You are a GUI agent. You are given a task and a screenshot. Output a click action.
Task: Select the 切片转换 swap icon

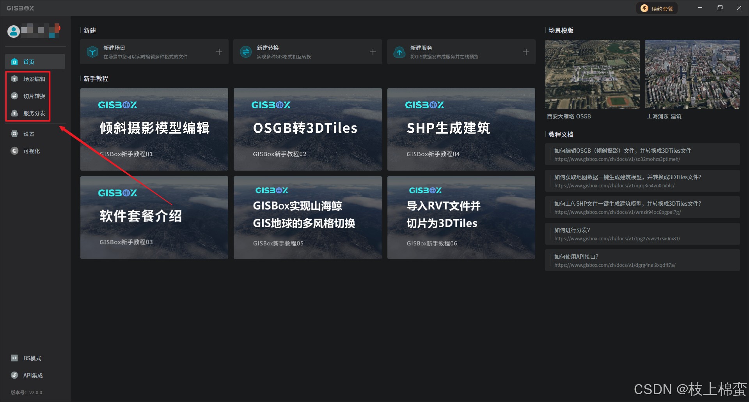[x=14, y=96]
